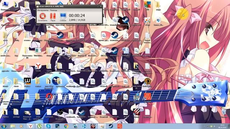Screen dimensions: 230x129
Task: Select the Yandex browser desktop shortcut
Action: [38, 67]
